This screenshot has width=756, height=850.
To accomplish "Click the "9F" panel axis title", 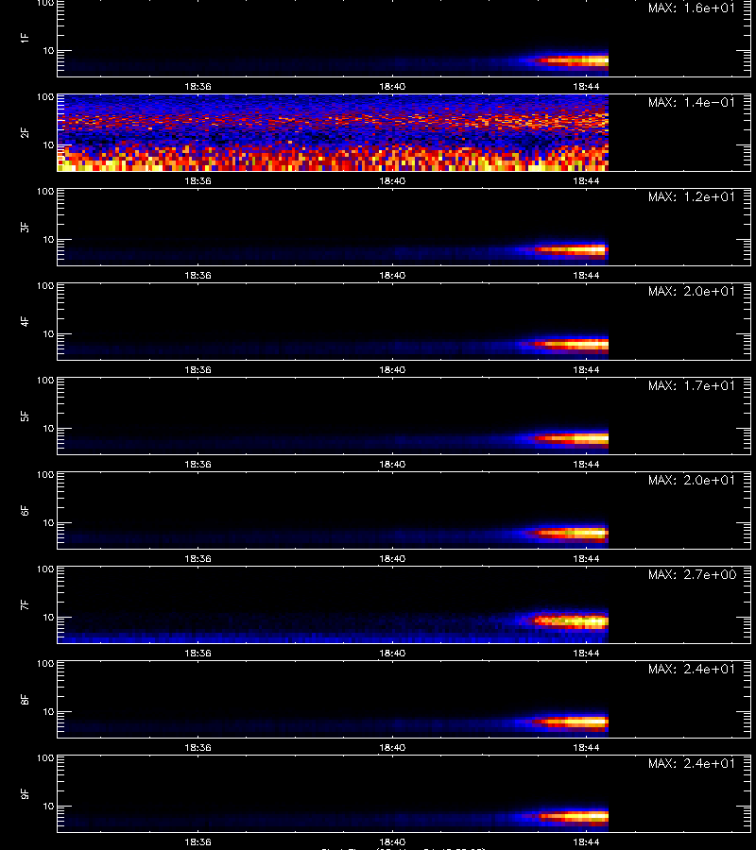I will [24, 793].
